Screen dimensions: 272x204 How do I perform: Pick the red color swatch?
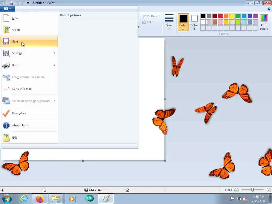(220, 16)
